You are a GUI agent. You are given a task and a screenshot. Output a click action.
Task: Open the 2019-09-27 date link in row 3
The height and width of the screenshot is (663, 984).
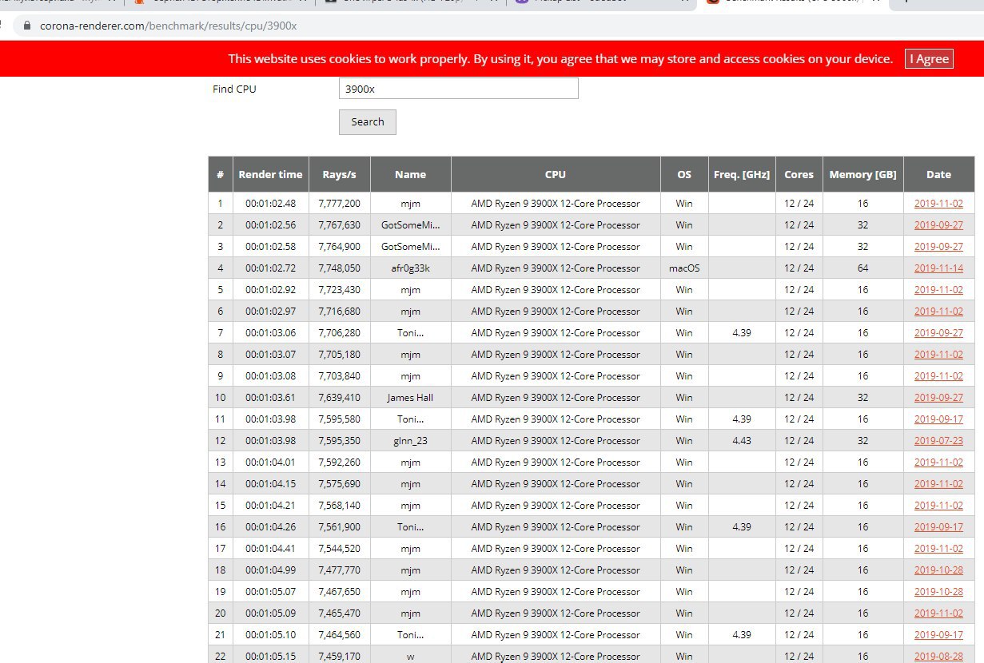coord(938,247)
